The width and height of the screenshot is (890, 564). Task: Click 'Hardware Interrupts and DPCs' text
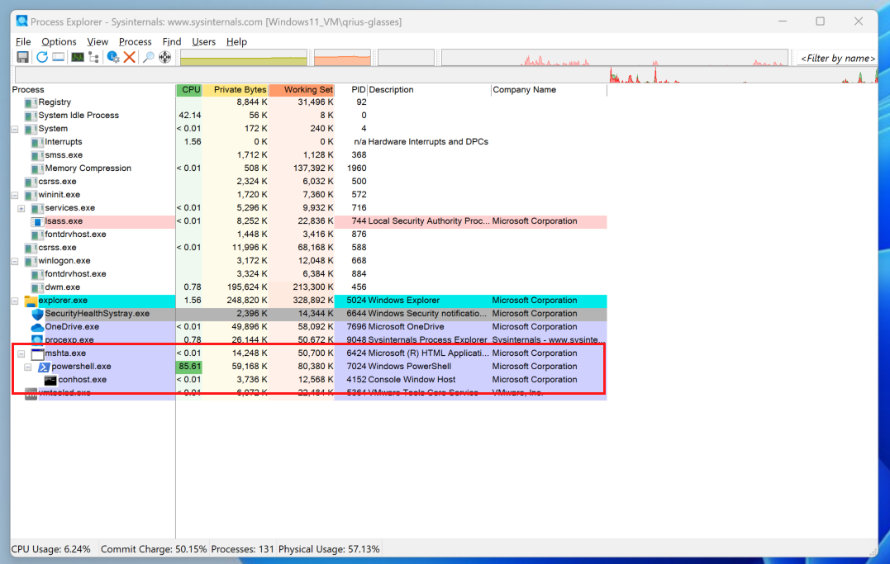(x=429, y=142)
